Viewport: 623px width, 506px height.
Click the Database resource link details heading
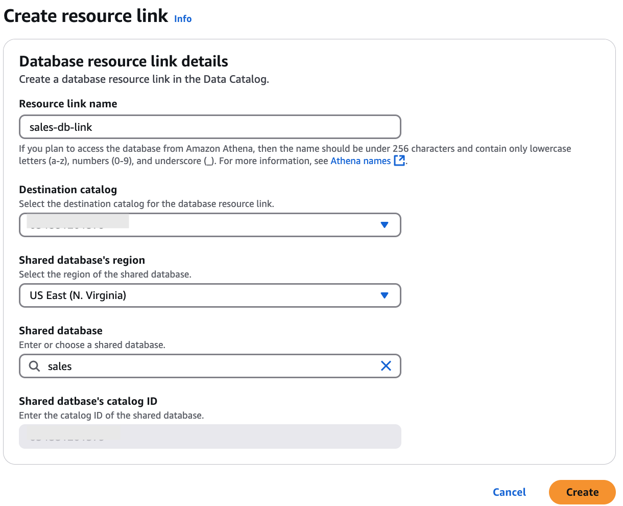tap(123, 61)
